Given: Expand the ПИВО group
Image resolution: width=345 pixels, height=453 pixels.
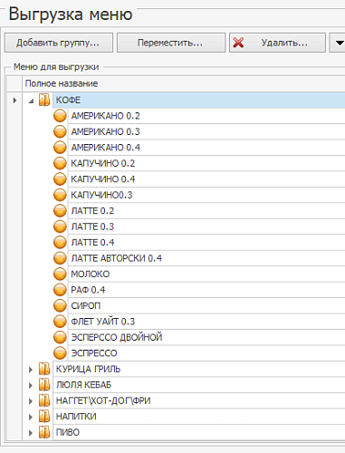Looking at the screenshot, I should point(31,432).
